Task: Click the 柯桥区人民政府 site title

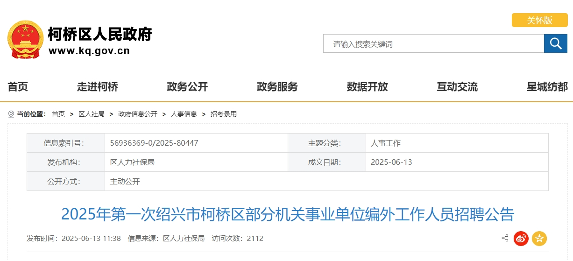Action: tap(100, 34)
